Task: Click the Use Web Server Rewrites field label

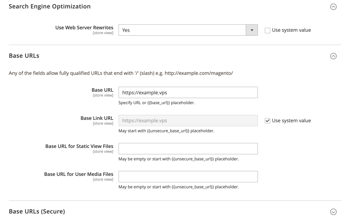Action: click(x=84, y=28)
